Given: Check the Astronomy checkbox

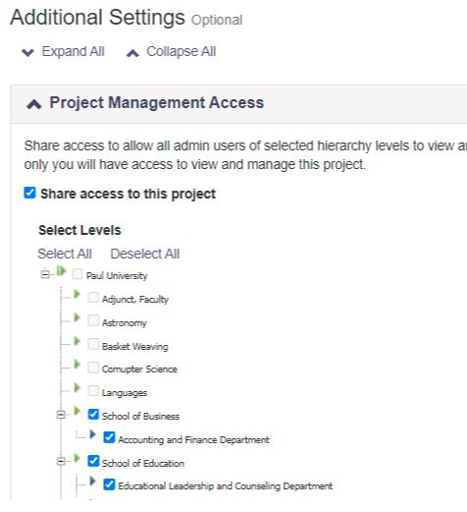Looking at the screenshot, I should click(93, 320).
